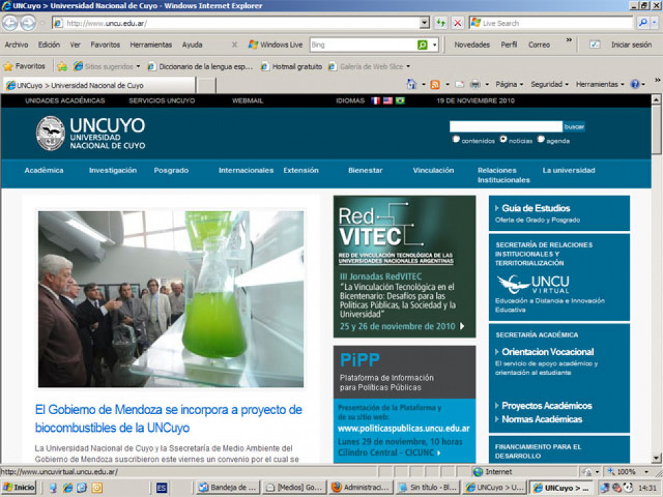Click the browser Forward arrow button
663x497 pixels.
coord(28,23)
